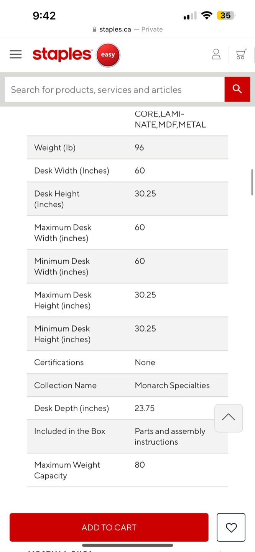Tap the Maximum Weight Capacity row
The width and height of the screenshot is (255, 552).
point(127,470)
